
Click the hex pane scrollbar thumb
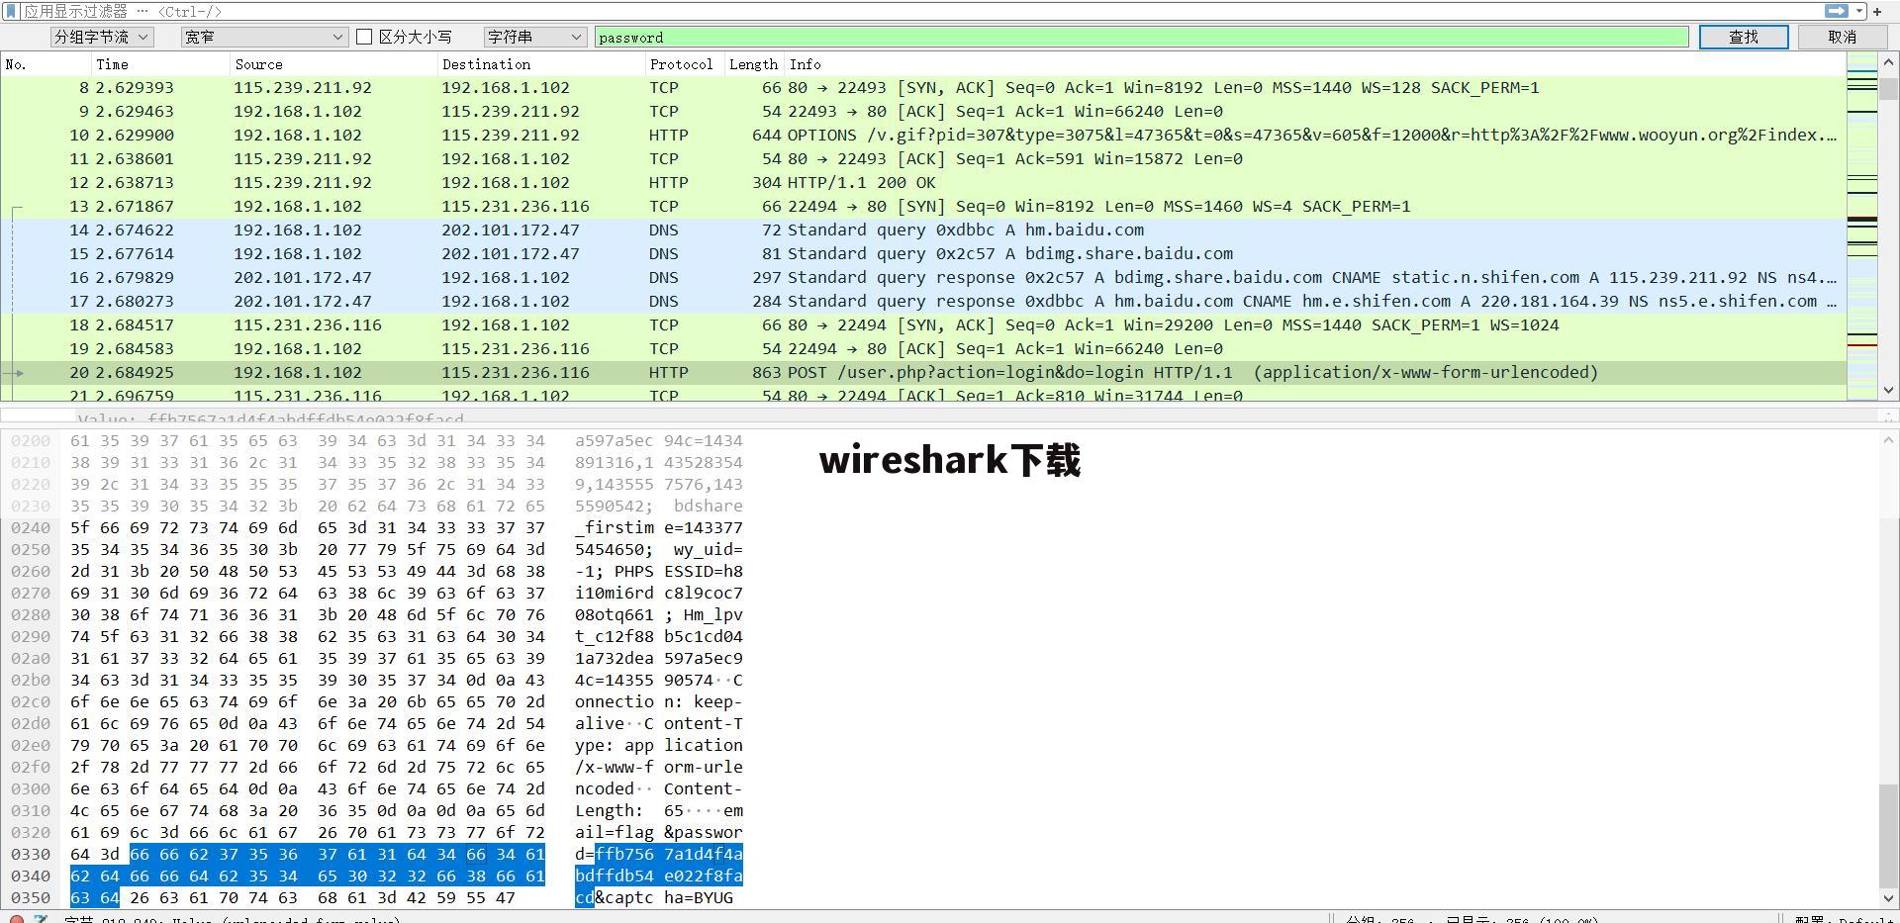[1888, 837]
